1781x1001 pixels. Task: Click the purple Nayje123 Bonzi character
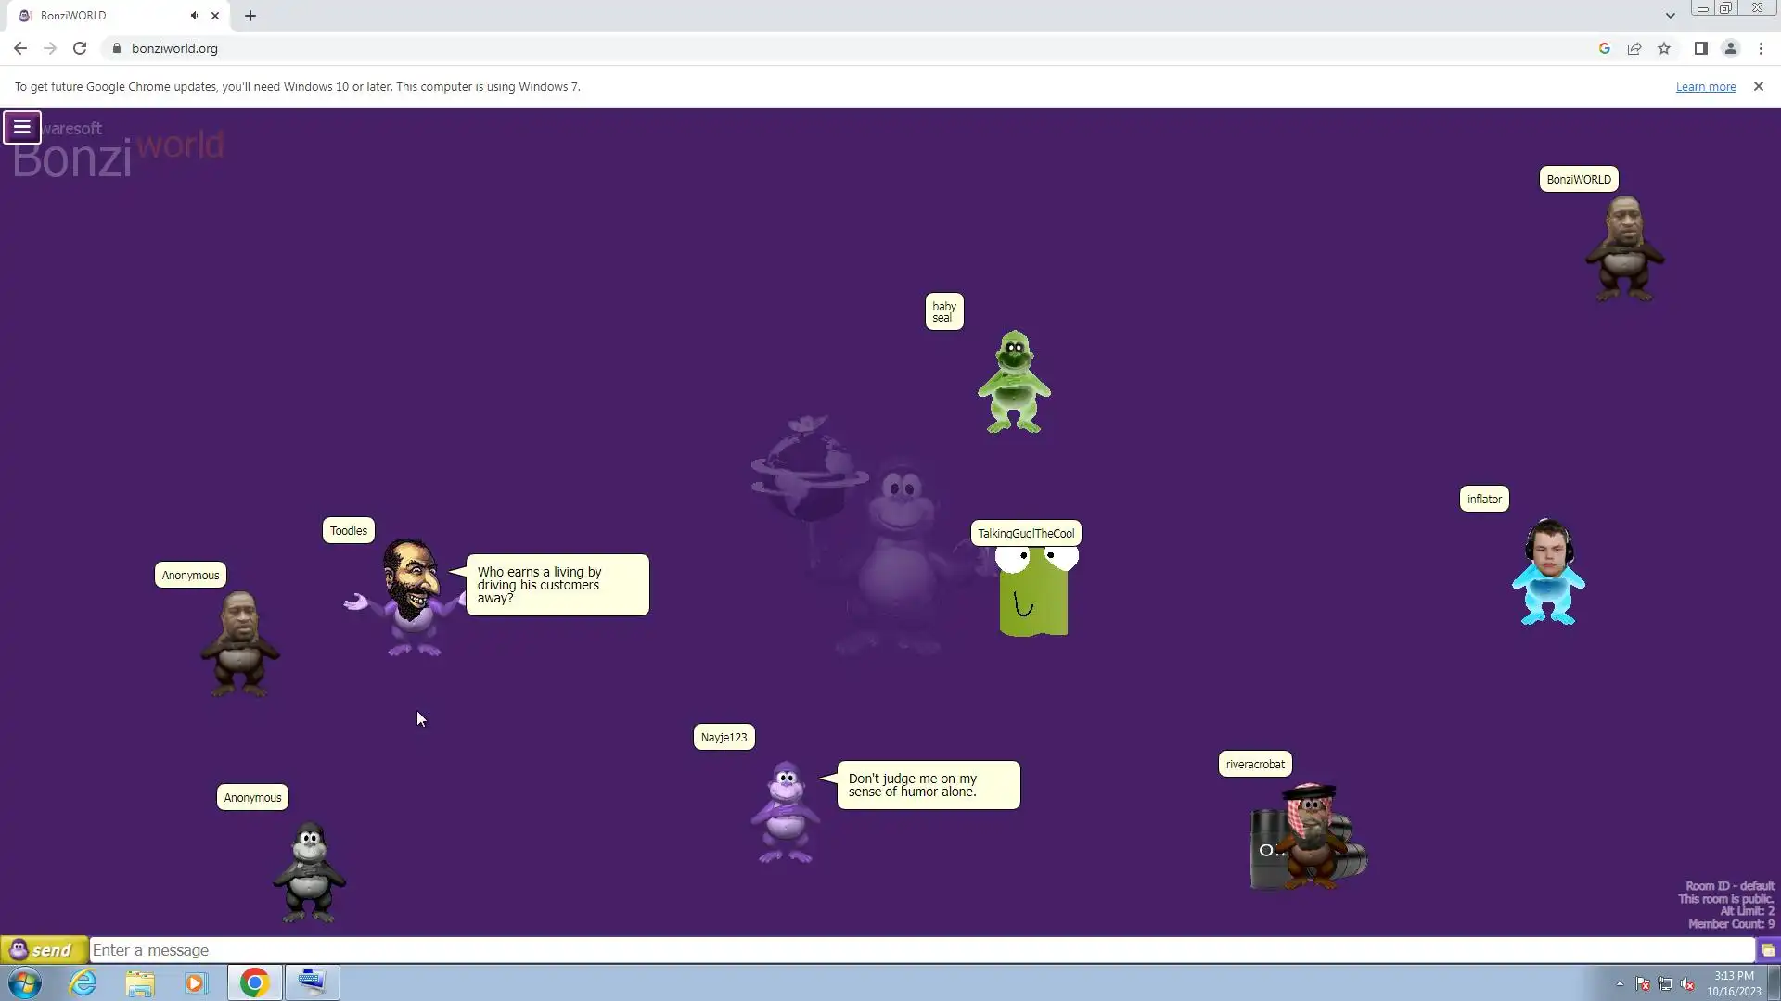pyautogui.click(x=786, y=812)
